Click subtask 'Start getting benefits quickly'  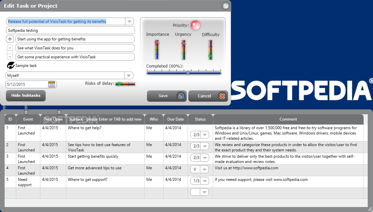click(x=93, y=156)
